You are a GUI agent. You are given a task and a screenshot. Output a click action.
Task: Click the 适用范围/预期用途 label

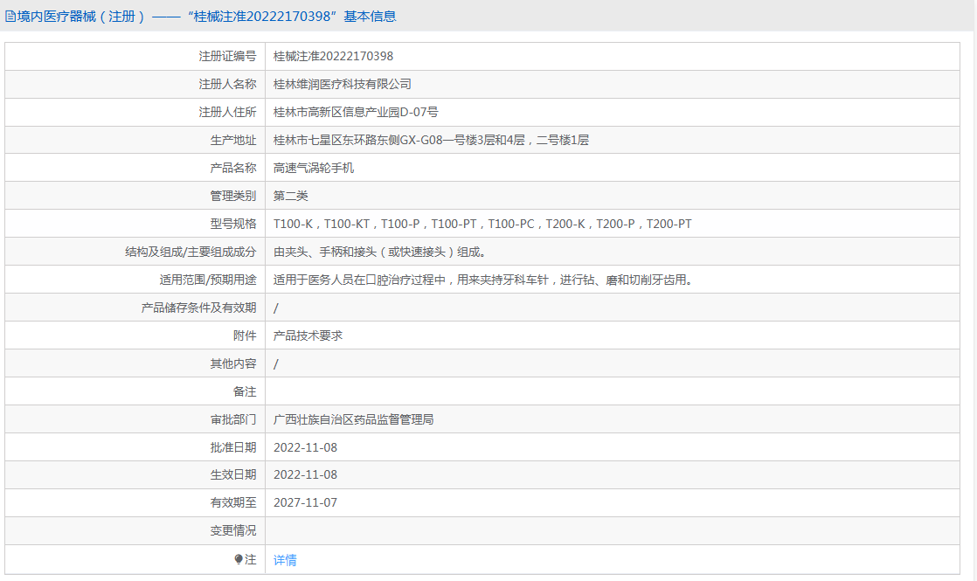pyautogui.click(x=207, y=280)
